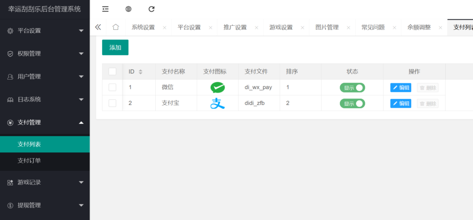Image resolution: width=473 pixels, height=220 pixels.
Task: Open the 支付列表 sidebar item
Action: pyautogui.click(x=45, y=144)
